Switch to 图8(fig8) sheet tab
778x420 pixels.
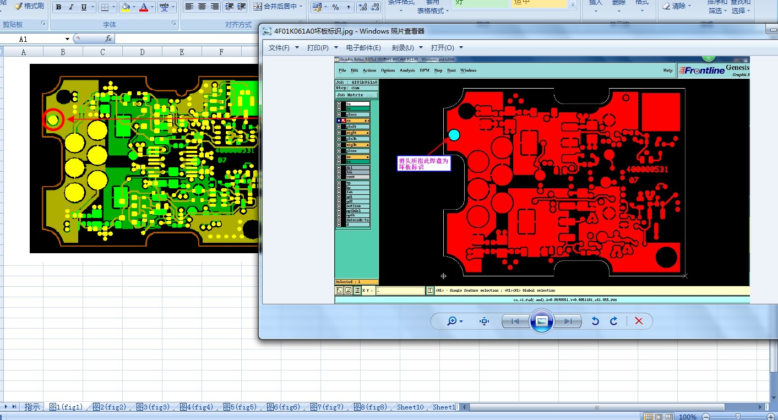(370, 407)
